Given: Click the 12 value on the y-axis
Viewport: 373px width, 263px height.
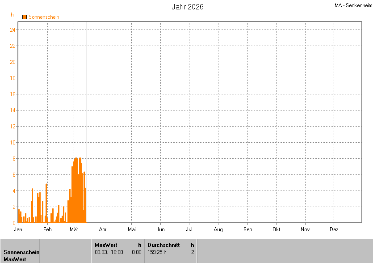Looking at the screenshot, I should coord(13,127).
